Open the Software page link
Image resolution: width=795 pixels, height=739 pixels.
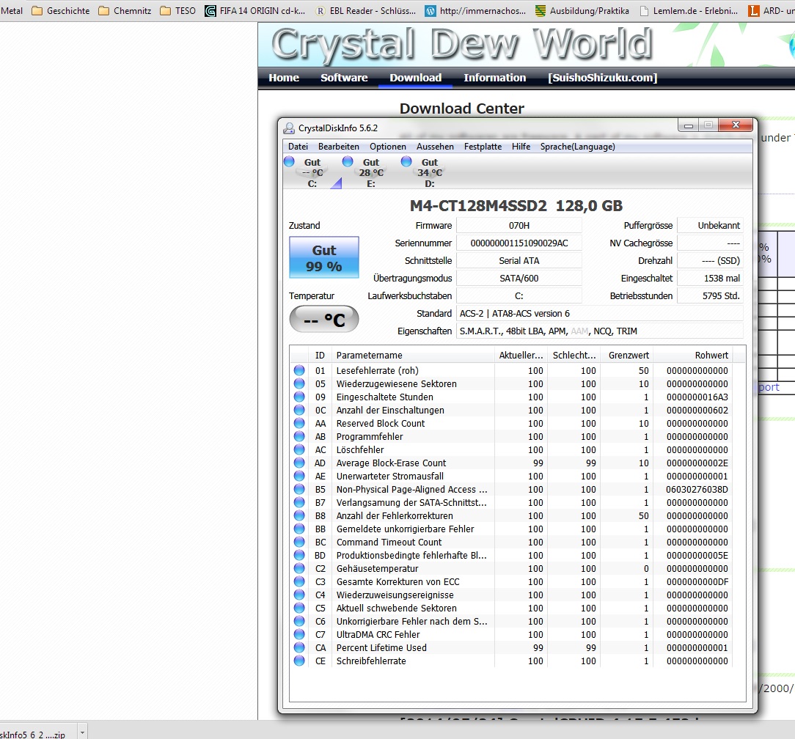pos(344,78)
